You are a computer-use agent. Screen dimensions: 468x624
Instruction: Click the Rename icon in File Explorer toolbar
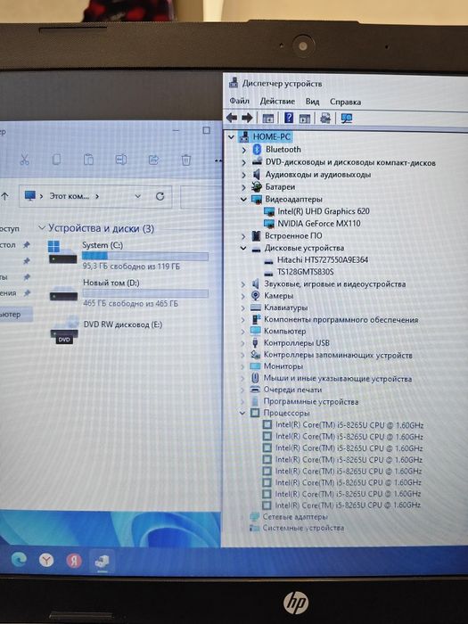pyautogui.click(x=121, y=160)
